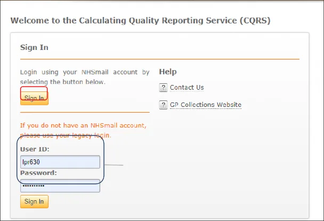The height and width of the screenshot is (221, 324).
Task: Focus the Password input field
Action: (x=60, y=186)
